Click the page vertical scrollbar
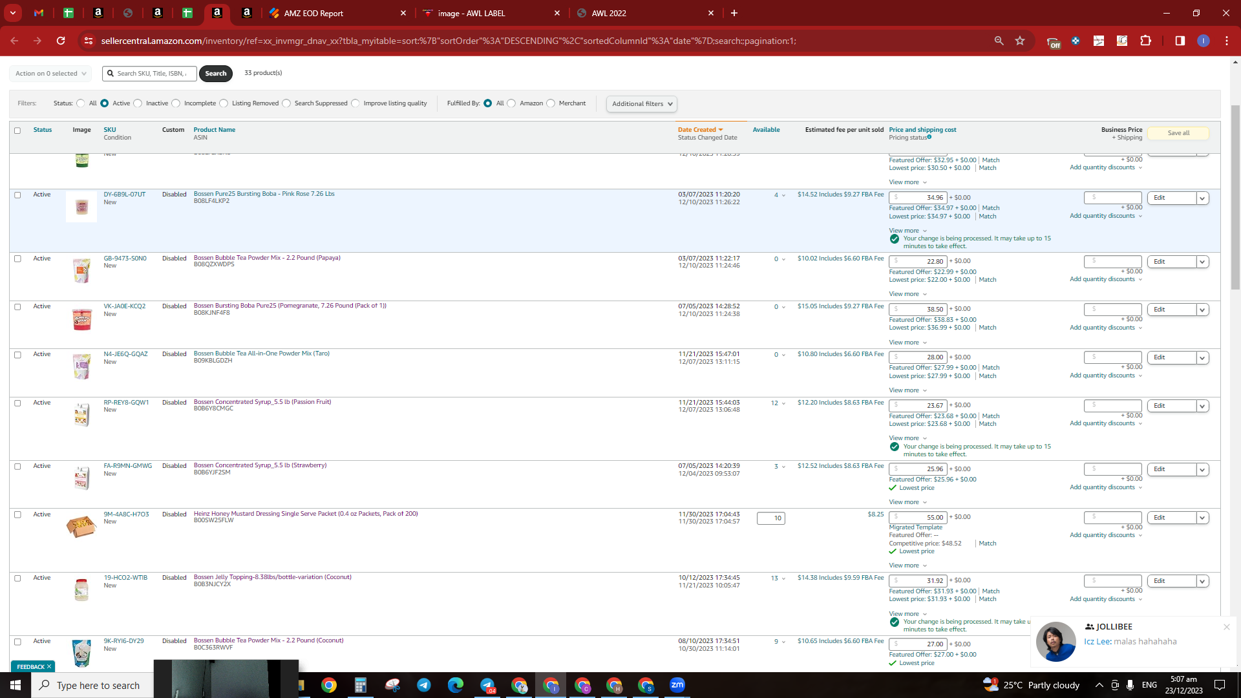The image size is (1241, 698). click(1235, 196)
